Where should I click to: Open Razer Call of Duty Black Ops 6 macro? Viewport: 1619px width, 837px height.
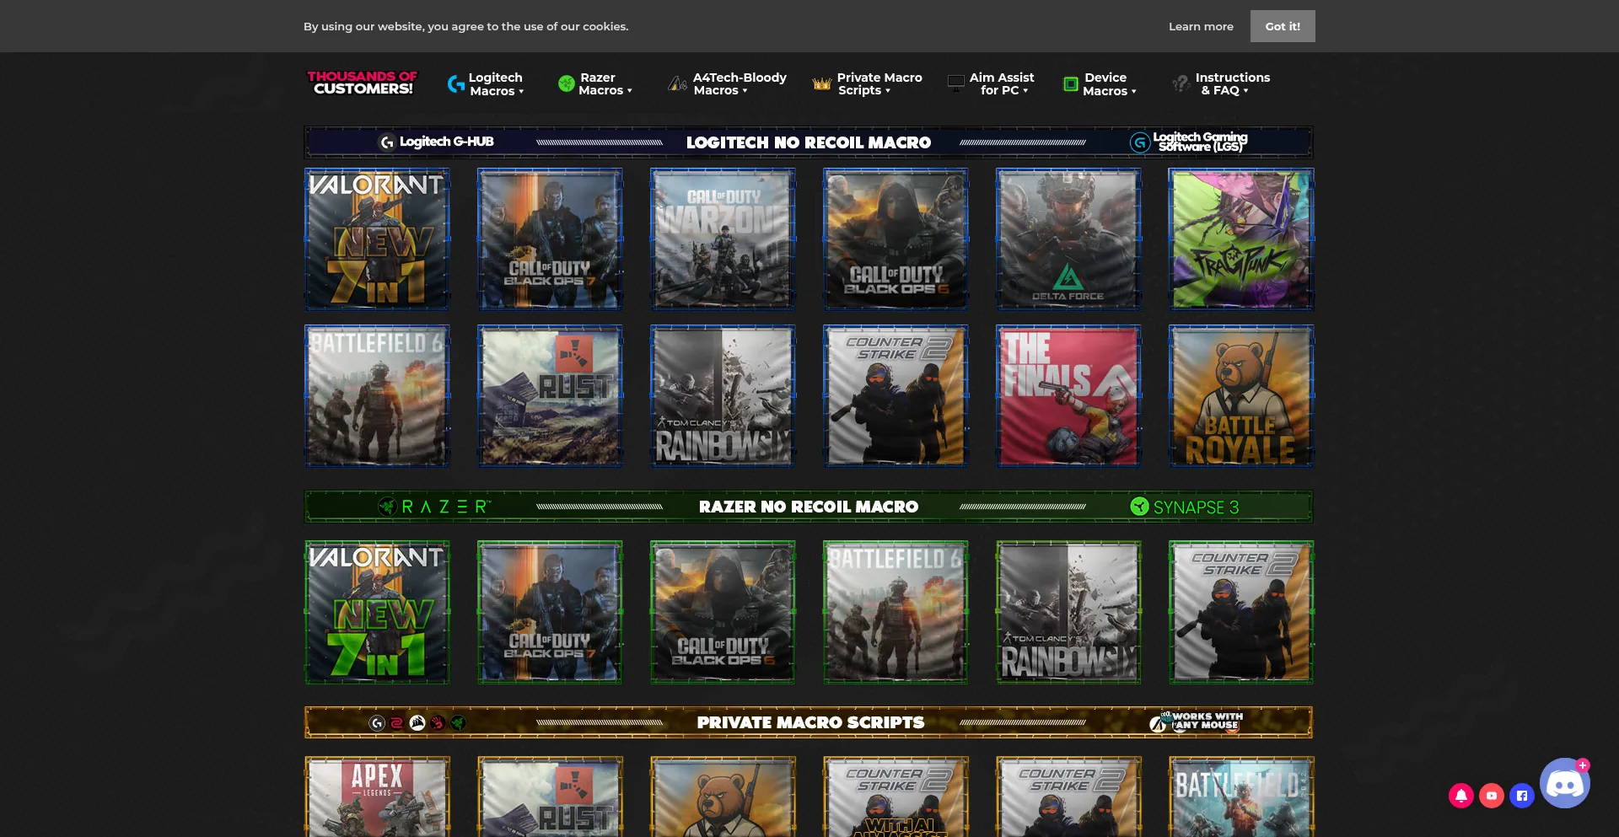[723, 612]
